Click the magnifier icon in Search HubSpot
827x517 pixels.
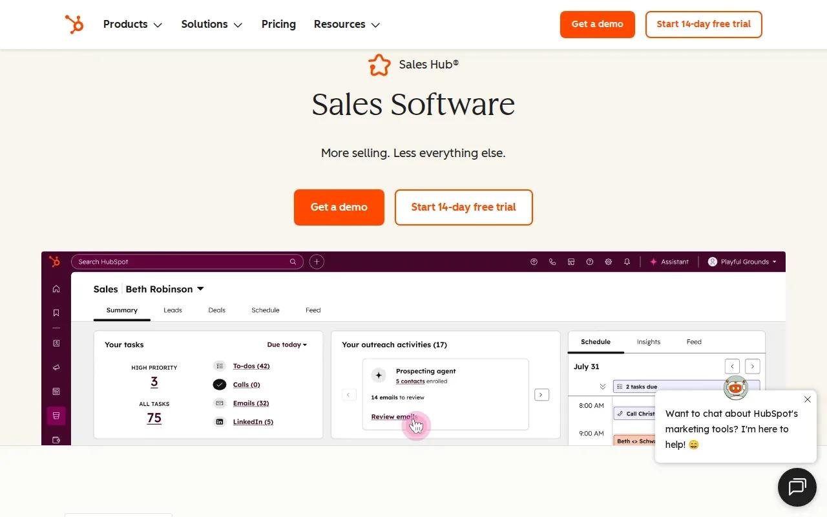click(293, 262)
